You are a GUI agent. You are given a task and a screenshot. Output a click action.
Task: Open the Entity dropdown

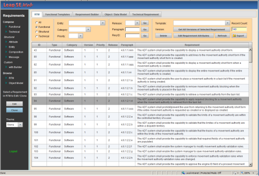coord(103,23)
